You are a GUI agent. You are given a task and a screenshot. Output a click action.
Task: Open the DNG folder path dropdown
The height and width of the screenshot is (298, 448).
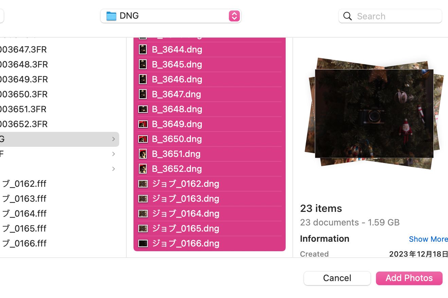[x=171, y=16]
